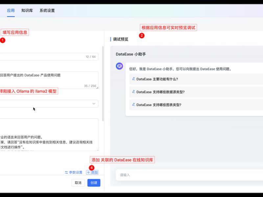Switch to the 知识库 tab
The height and width of the screenshot is (197, 263).
click(27, 11)
